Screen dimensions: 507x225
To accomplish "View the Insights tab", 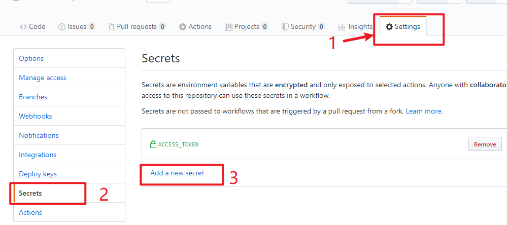I will (355, 26).
